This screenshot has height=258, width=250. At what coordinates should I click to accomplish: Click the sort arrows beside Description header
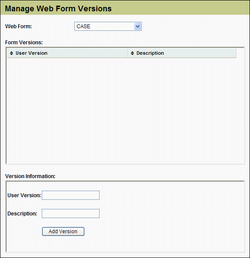(132, 53)
